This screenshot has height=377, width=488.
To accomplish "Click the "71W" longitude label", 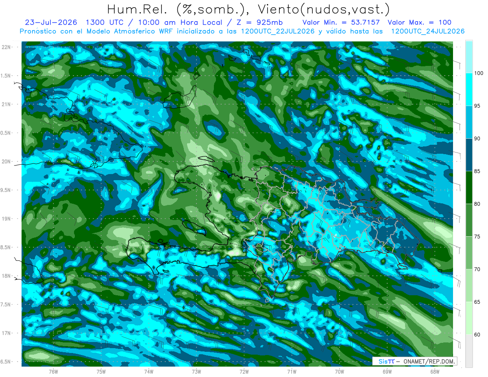I will (x=292, y=372).
